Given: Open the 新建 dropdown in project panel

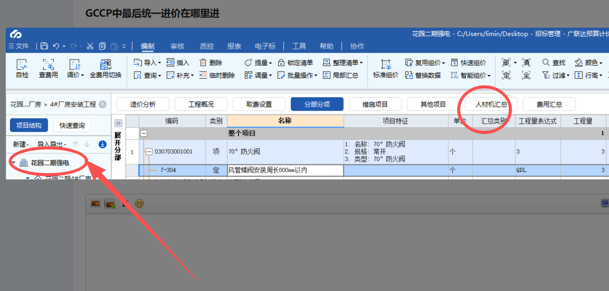Looking at the screenshot, I should (x=21, y=144).
